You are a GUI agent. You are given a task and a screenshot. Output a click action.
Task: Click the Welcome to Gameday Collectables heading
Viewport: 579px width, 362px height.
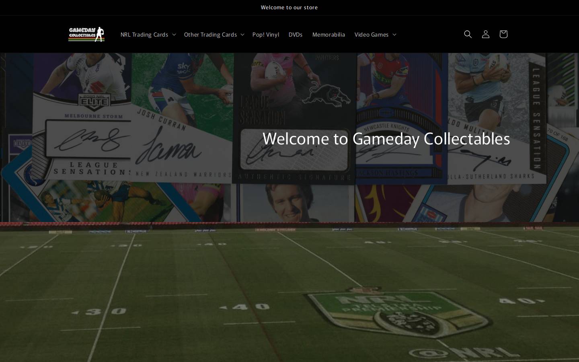pyautogui.click(x=386, y=138)
